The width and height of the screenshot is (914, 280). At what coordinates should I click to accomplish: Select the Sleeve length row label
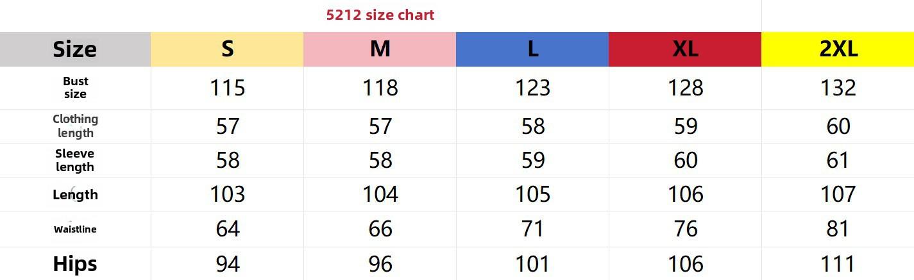click(75, 160)
